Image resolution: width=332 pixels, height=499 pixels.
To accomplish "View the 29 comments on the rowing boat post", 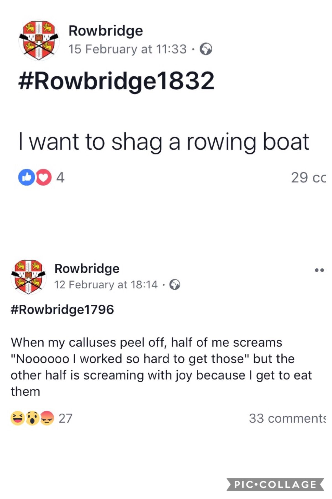I will pyautogui.click(x=308, y=177).
